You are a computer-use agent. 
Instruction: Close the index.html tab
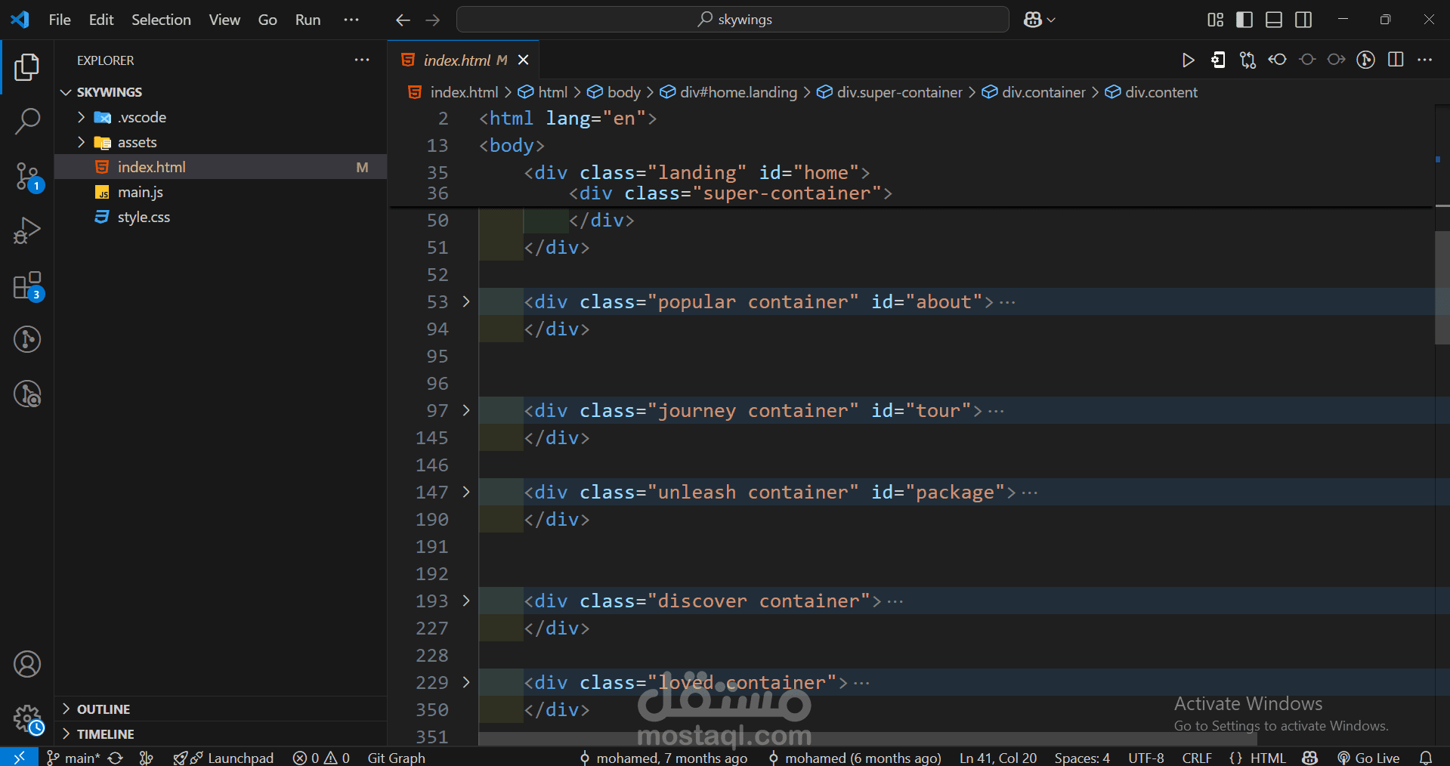523,60
